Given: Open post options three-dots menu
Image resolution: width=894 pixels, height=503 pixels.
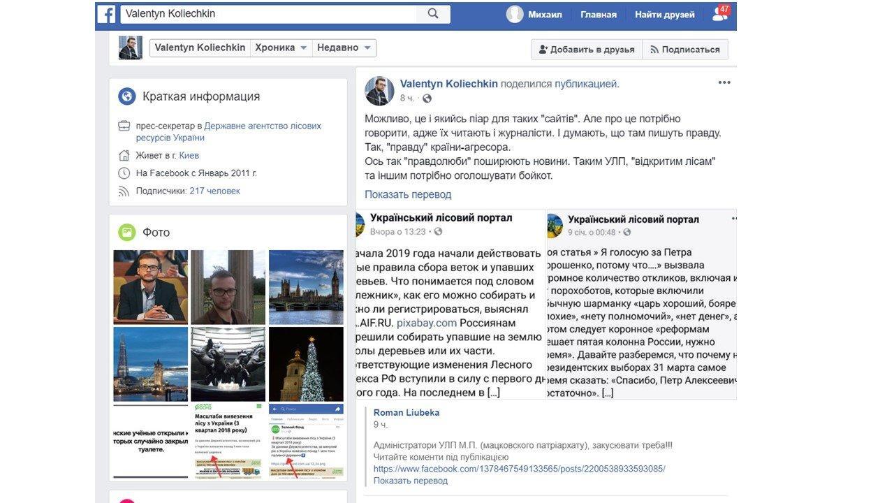Looking at the screenshot, I should 724,82.
